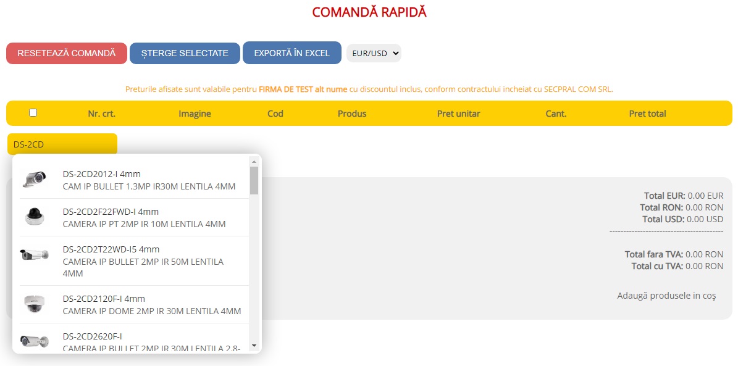
Task: Select CAMERA IP DOME 2MP suggestion description
Action: tap(152, 311)
